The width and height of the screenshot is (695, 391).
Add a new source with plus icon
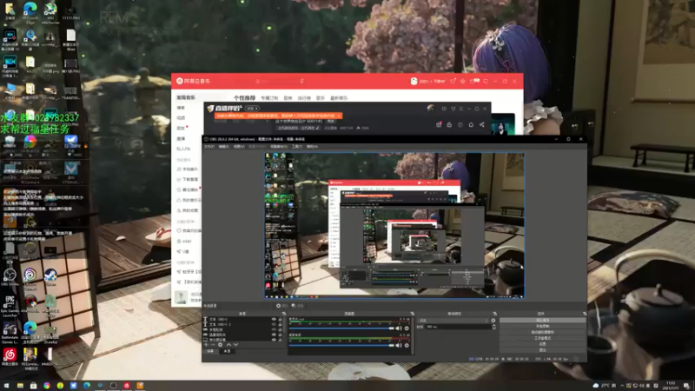tap(206, 344)
